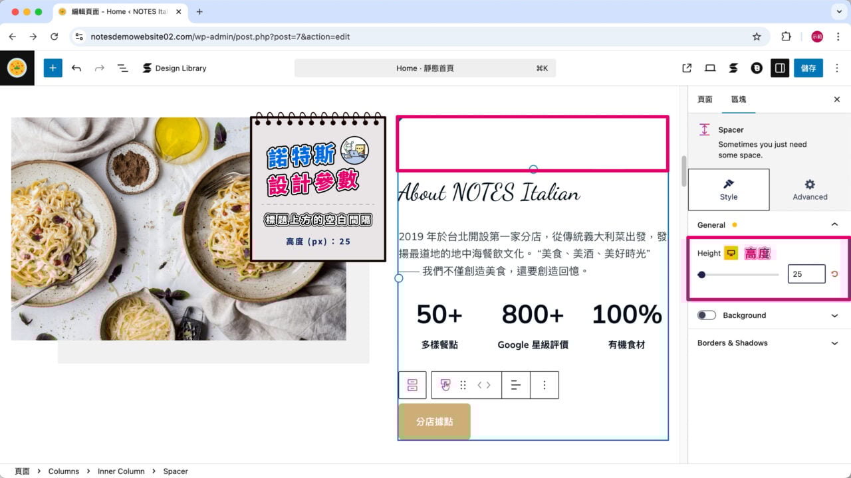
Task: Collapse the General panel
Action: 834,225
